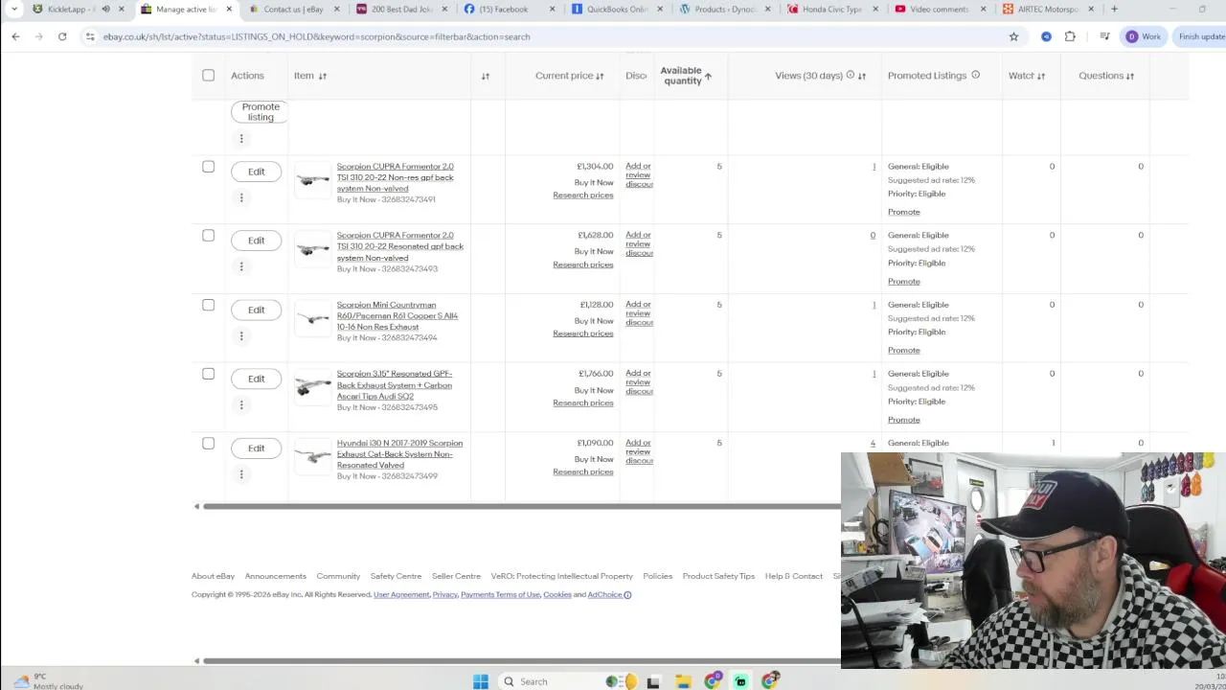Click Finish update button in Chrome
The image size is (1226, 690).
[1202, 36]
